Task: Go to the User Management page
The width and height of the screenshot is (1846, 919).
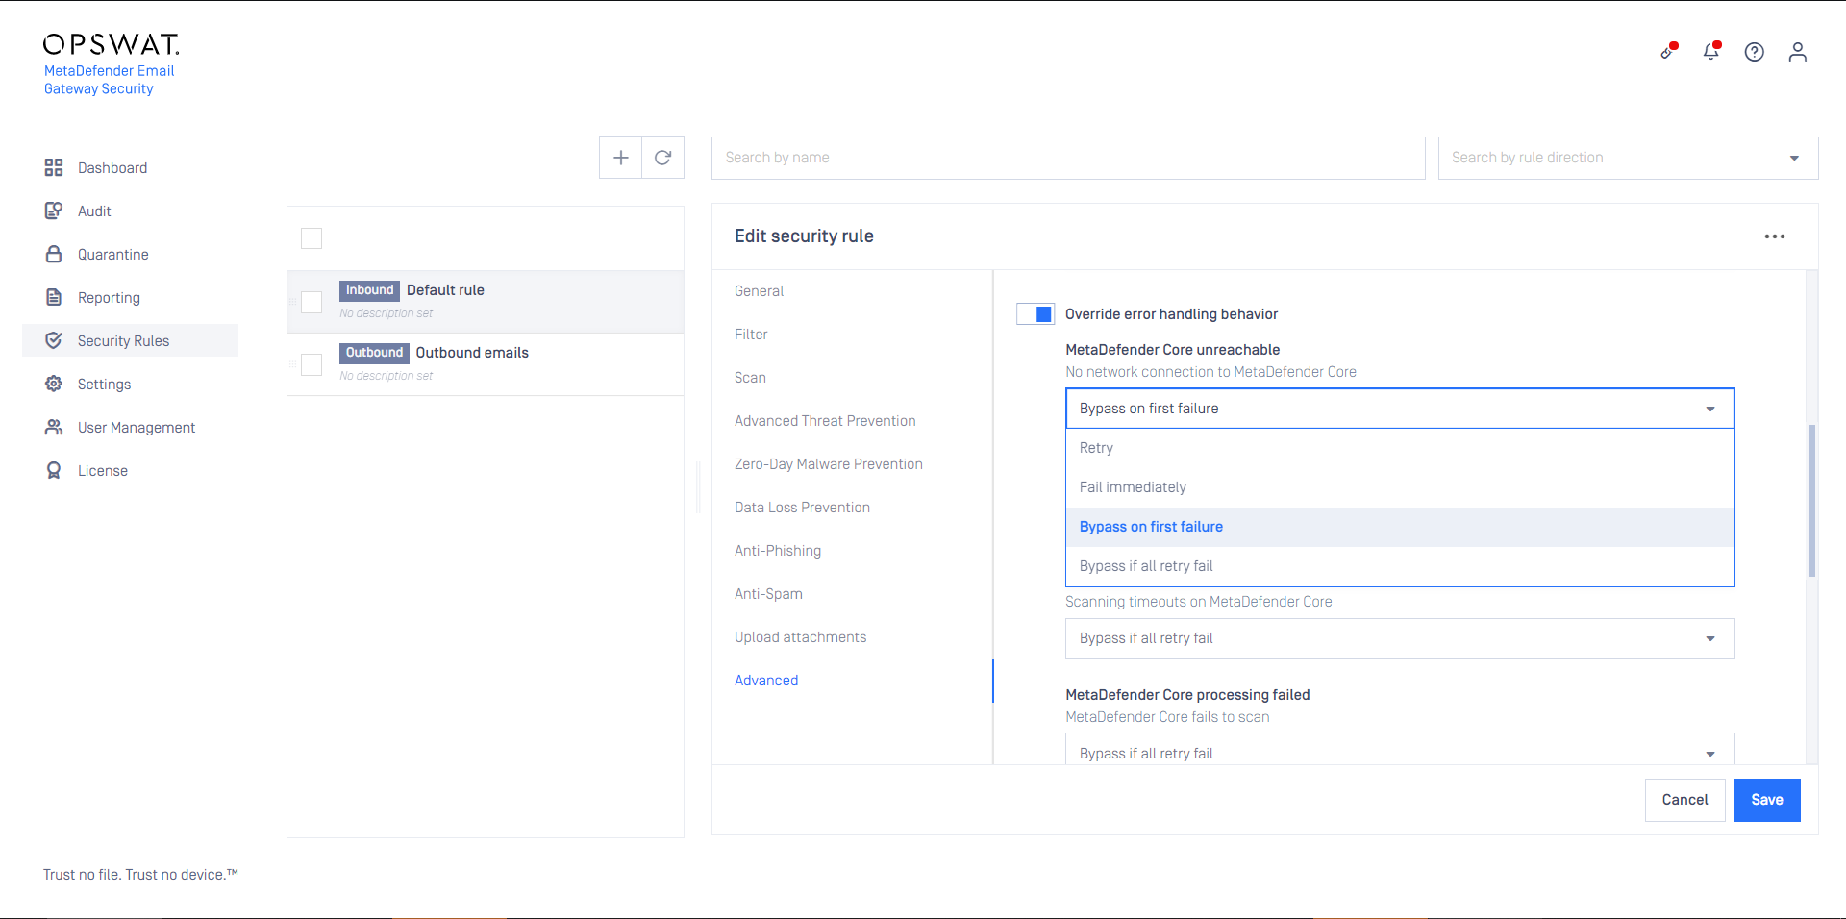Action: coord(137,428)
